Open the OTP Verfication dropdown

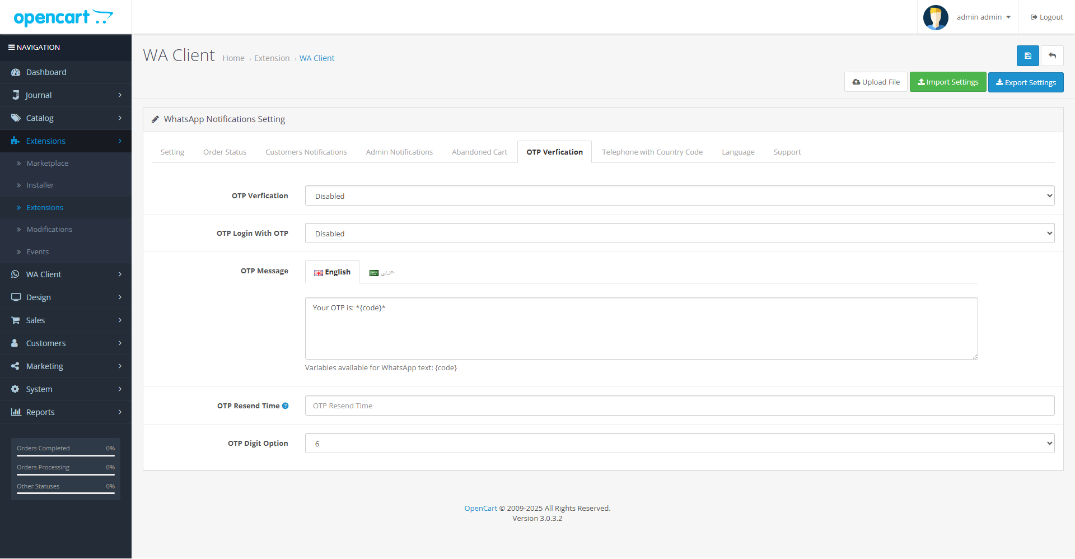(x=679, y=195)
